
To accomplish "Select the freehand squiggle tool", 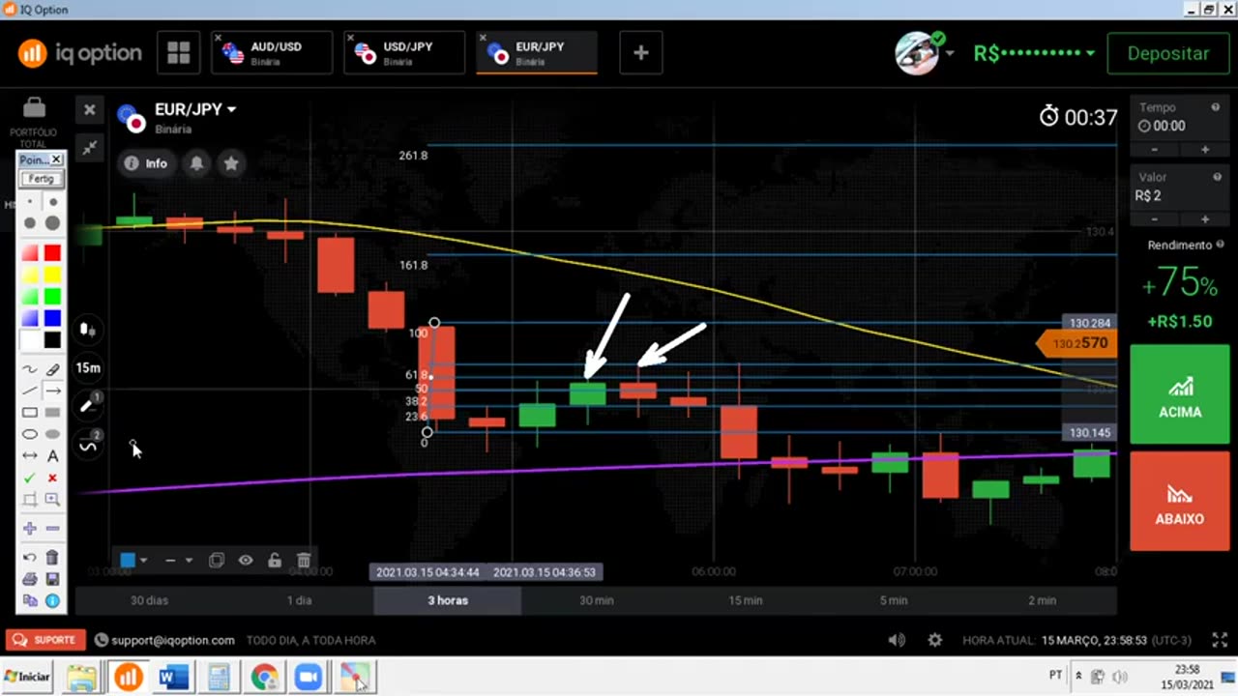I will tap(30, 369).
